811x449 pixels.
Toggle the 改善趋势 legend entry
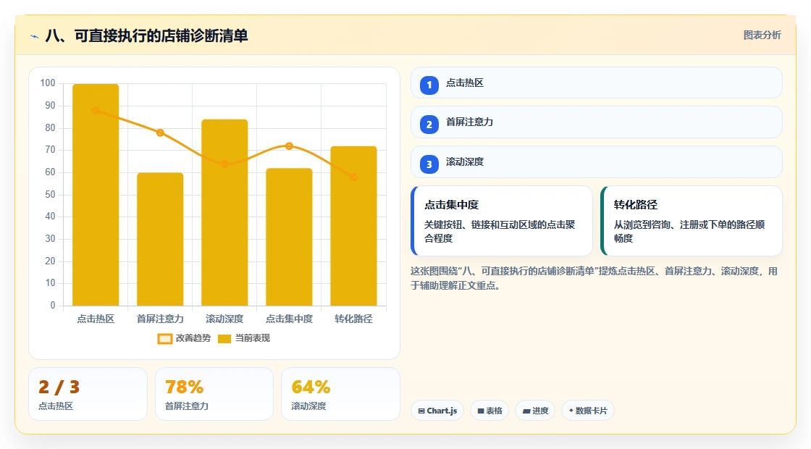coord(184,338)
